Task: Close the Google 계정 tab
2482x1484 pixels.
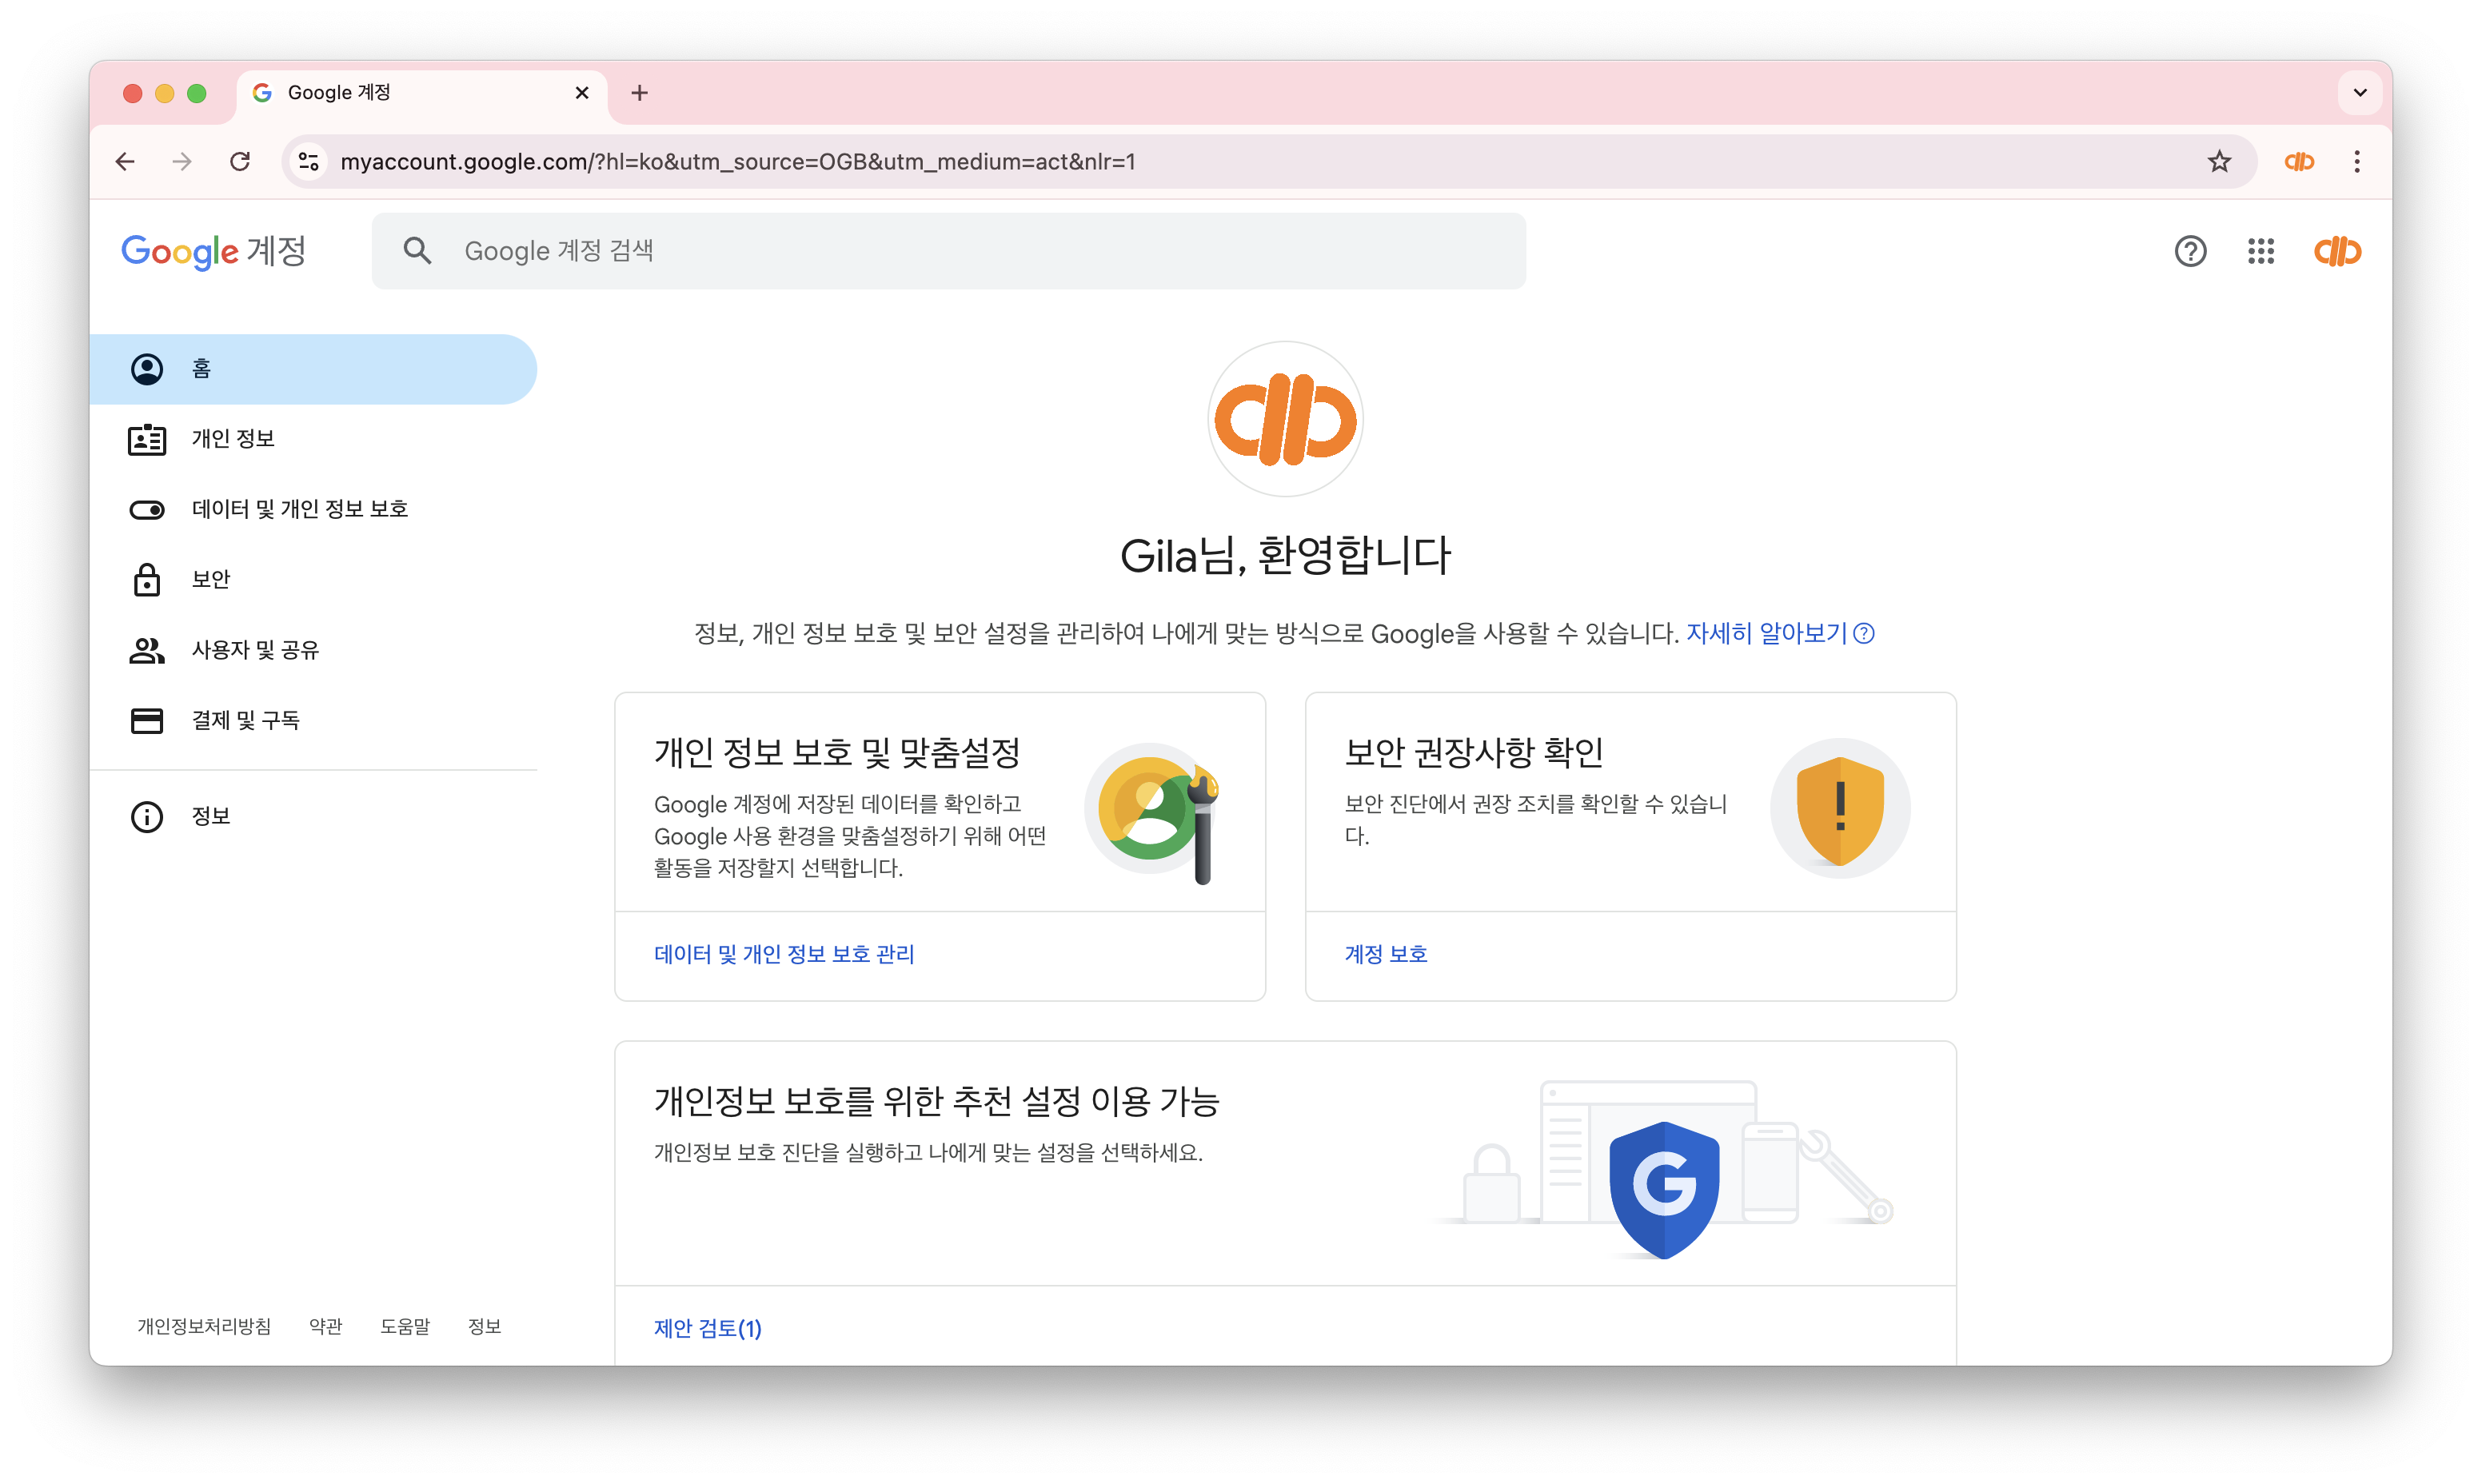Action: pyautogui.click(x=582, y=93)
